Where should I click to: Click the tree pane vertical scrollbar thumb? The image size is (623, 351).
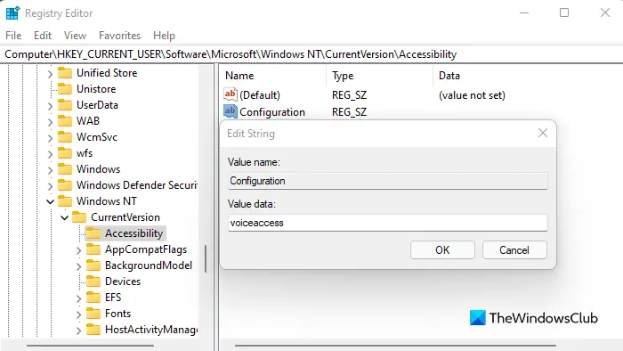[x=206, y=258]
